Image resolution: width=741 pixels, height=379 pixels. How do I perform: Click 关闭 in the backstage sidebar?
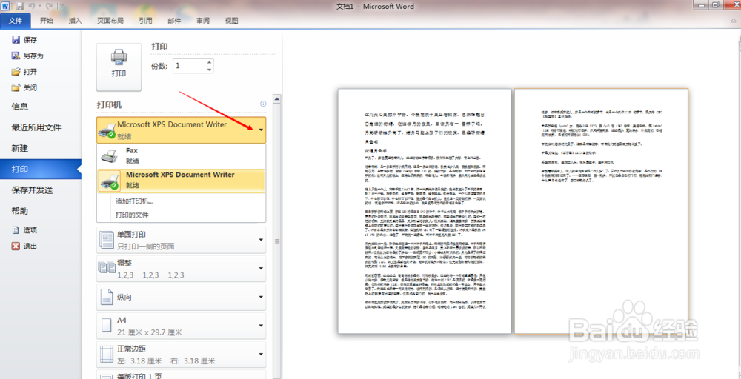tap(24, 88)
